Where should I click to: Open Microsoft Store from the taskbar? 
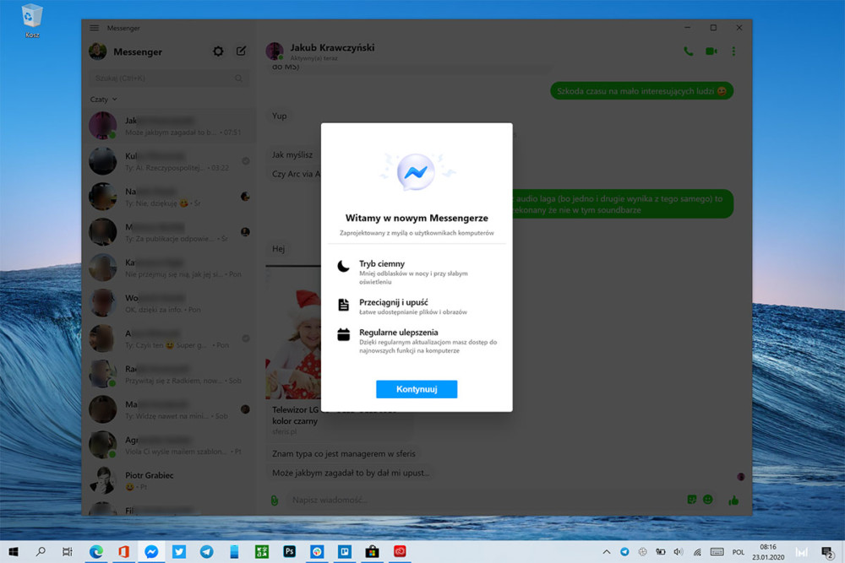372,552
